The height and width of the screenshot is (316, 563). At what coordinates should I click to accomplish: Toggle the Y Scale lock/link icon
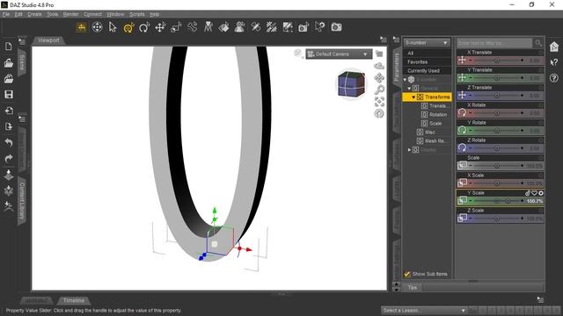[528, 193]
